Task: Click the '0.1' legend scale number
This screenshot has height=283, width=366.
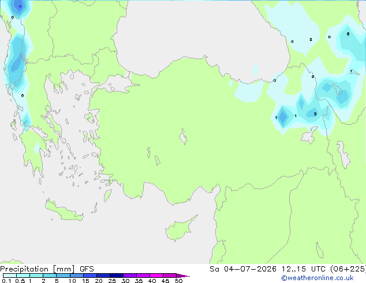Action: [6, 281]
